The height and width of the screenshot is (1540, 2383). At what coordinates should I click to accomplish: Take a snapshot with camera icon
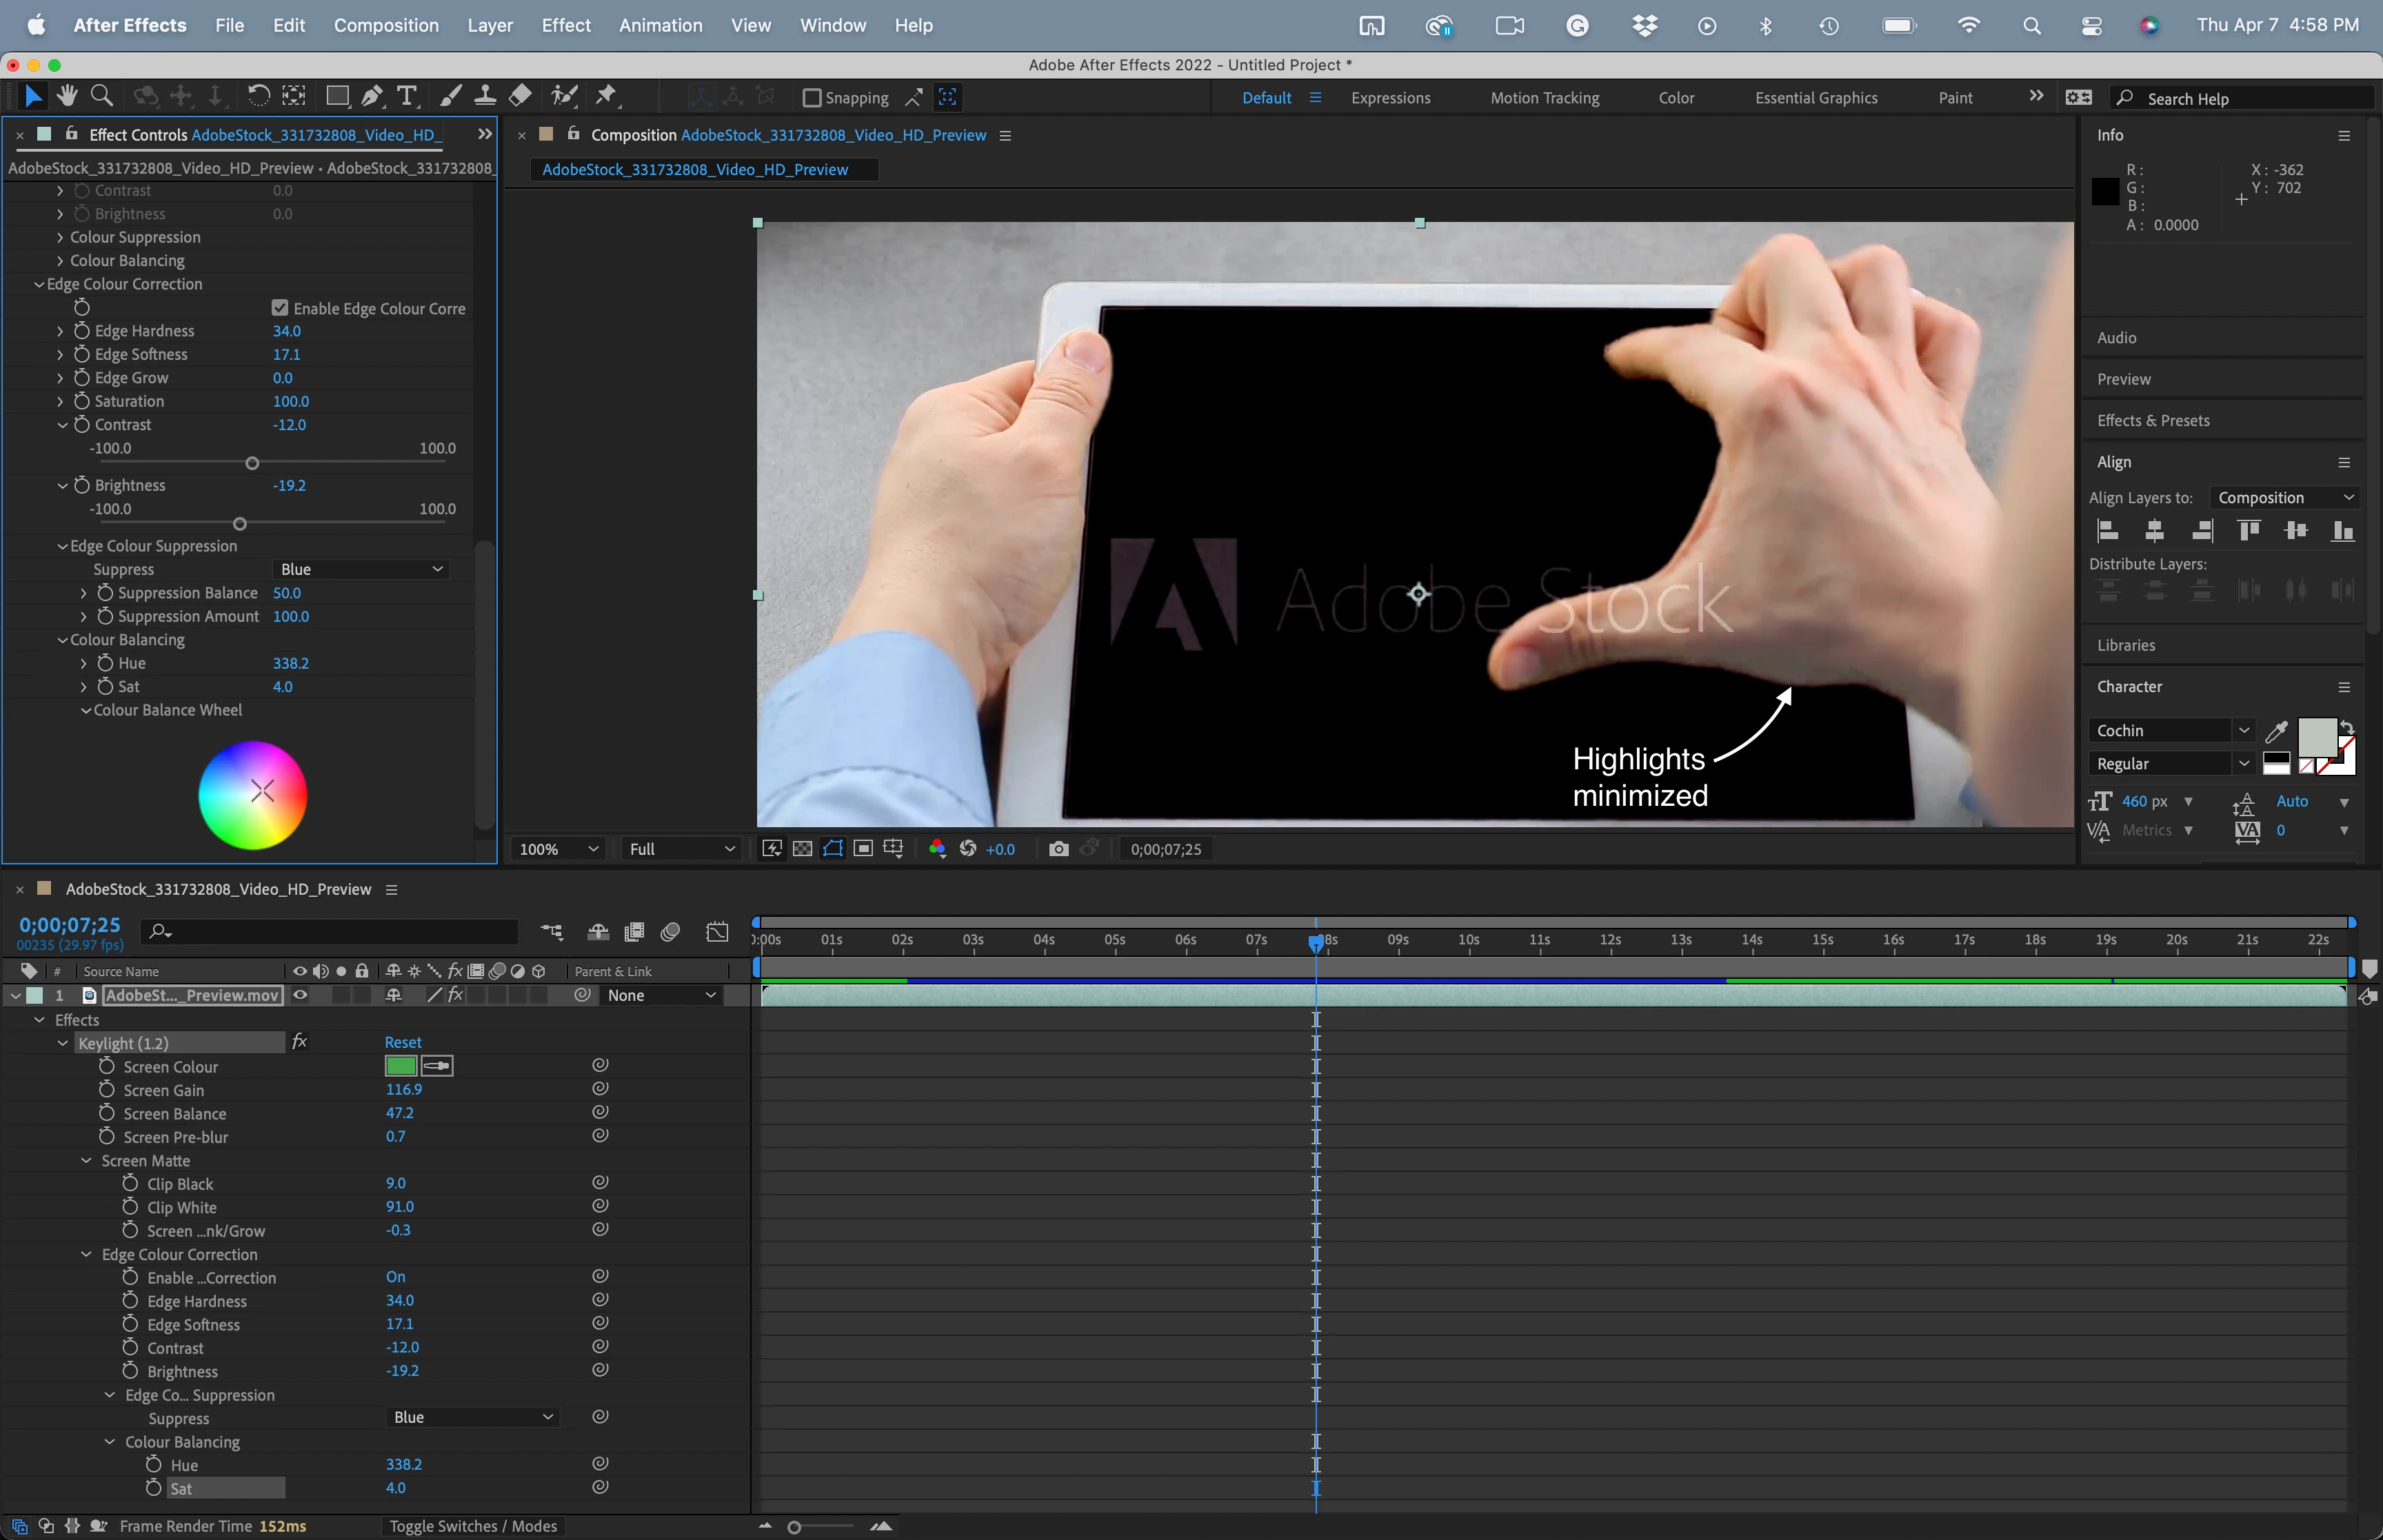point(1058,849)
